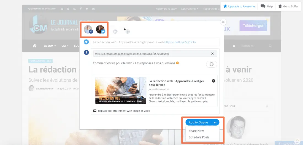Screen dimensions: 303x145
Task: Expand the LE JCM menu
Action: [x=50, y=46]
